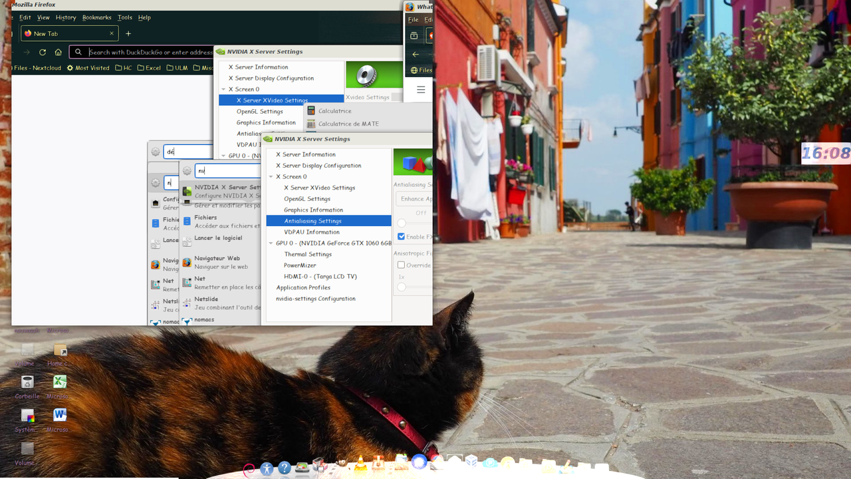
Task: Open the Corbeille trash desktop icon
Action: click(x=27, y=386)
